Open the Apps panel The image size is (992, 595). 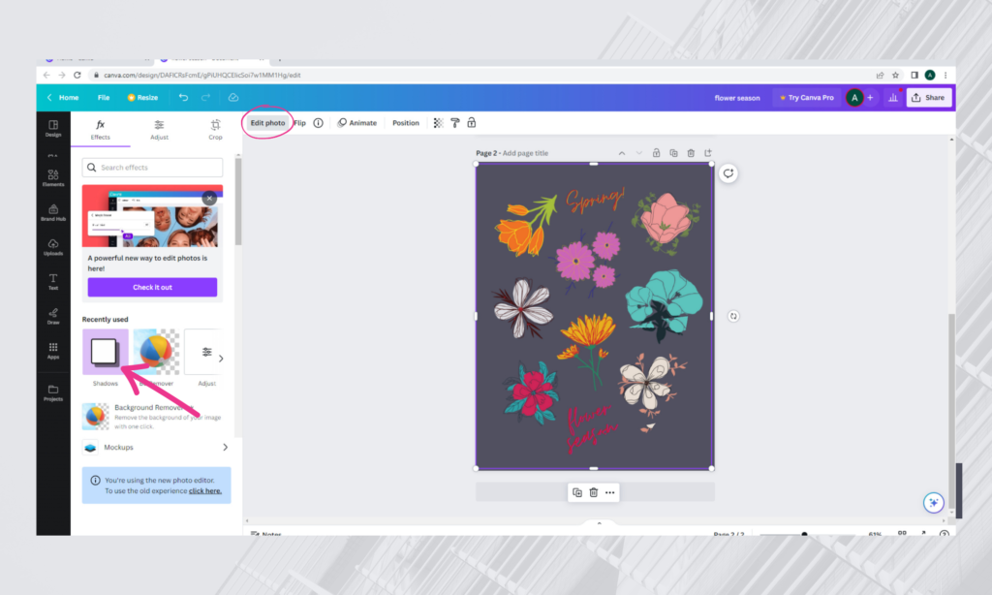[x=53, y=351]
